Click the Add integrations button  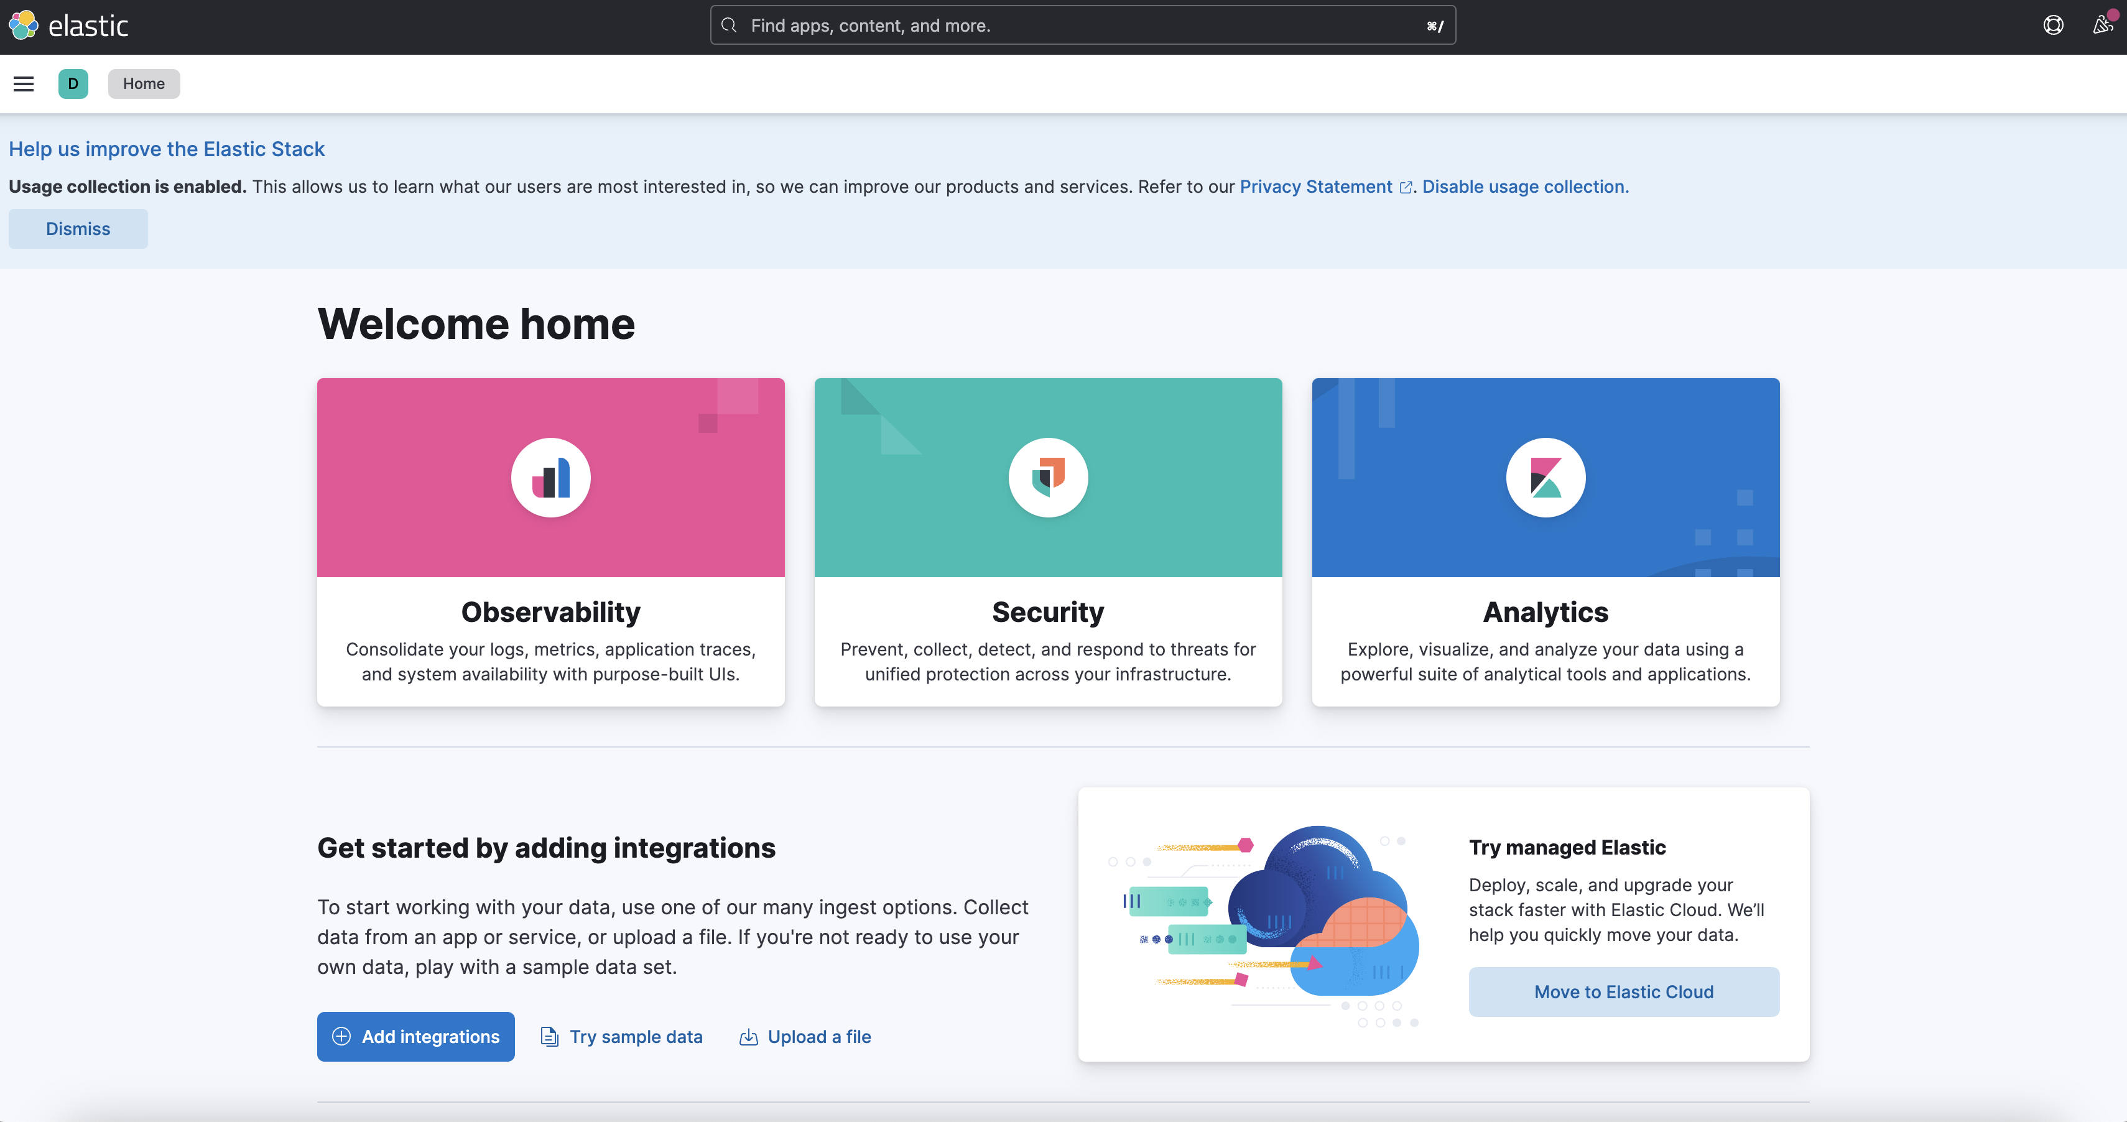click(415, 1036)
